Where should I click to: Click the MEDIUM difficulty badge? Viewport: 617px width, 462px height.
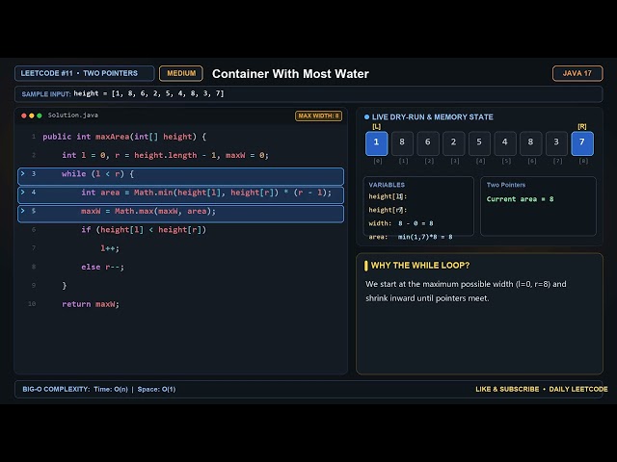coord(181,73)
